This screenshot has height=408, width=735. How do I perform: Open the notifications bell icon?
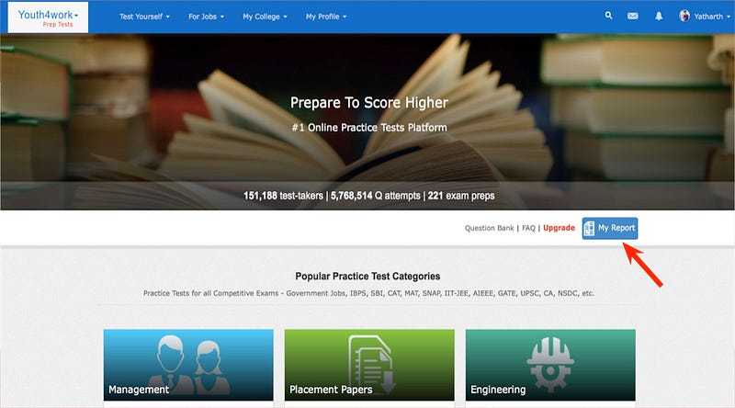659,16
